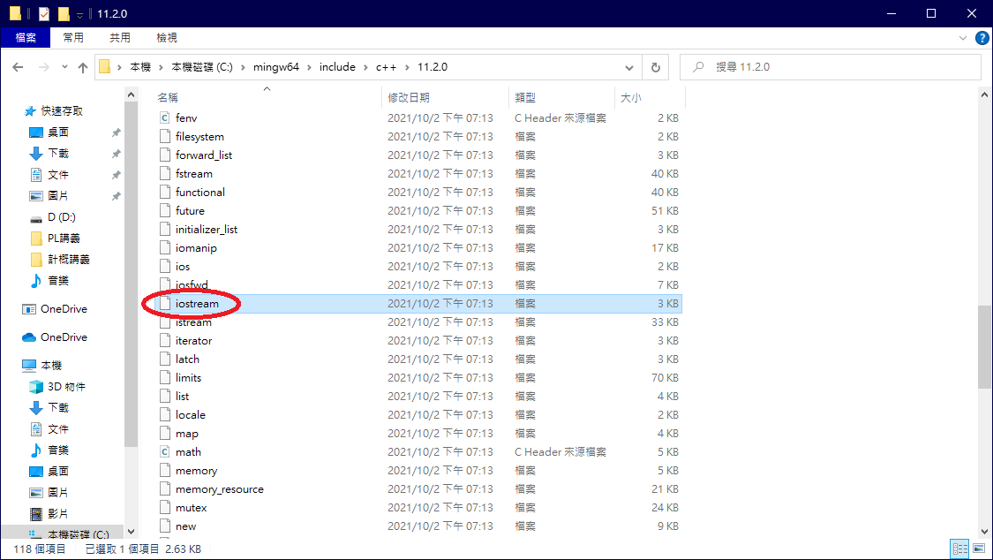This screenshot has width=993, height=560.
Task: Select include in the address breadcrumb
Action: pos(337,67)
